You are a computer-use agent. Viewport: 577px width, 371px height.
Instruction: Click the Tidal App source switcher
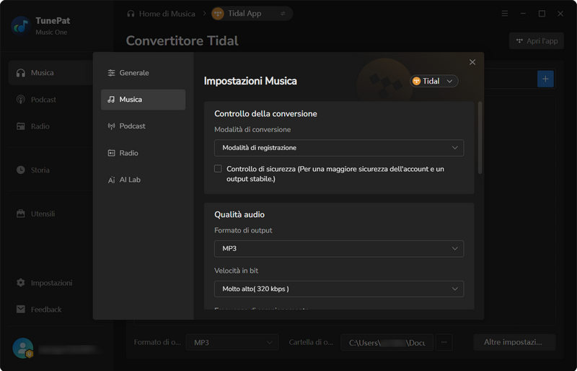252,14
